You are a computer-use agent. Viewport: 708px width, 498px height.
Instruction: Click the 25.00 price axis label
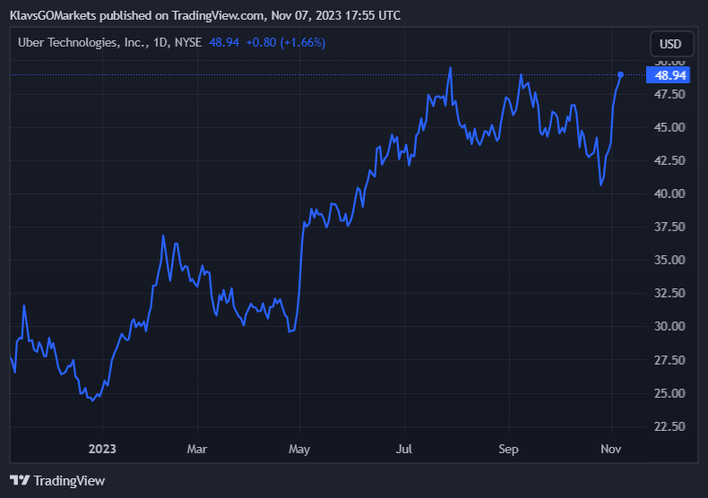click(x=669, y=393)
